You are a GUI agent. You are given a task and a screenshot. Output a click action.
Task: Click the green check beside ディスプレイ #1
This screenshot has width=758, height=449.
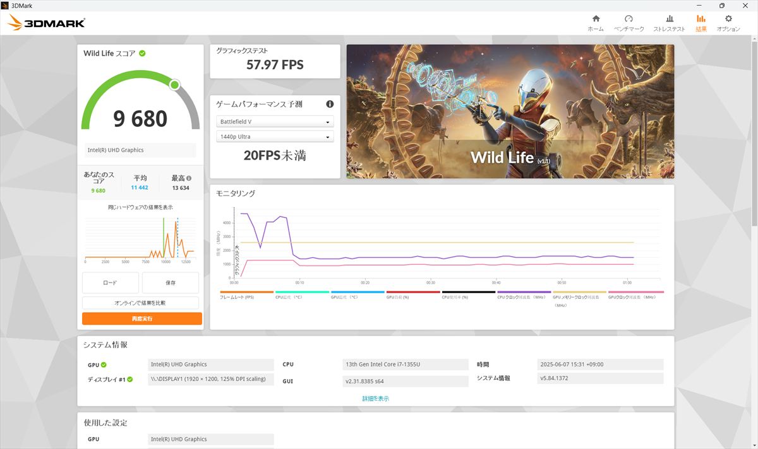(130, 380)
